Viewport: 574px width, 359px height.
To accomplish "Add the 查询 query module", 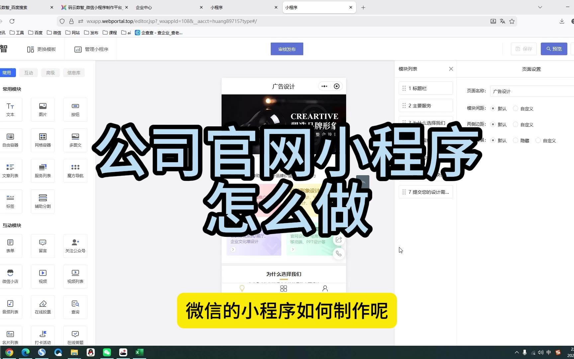I will pyautogui.click(x=75, y=307).
